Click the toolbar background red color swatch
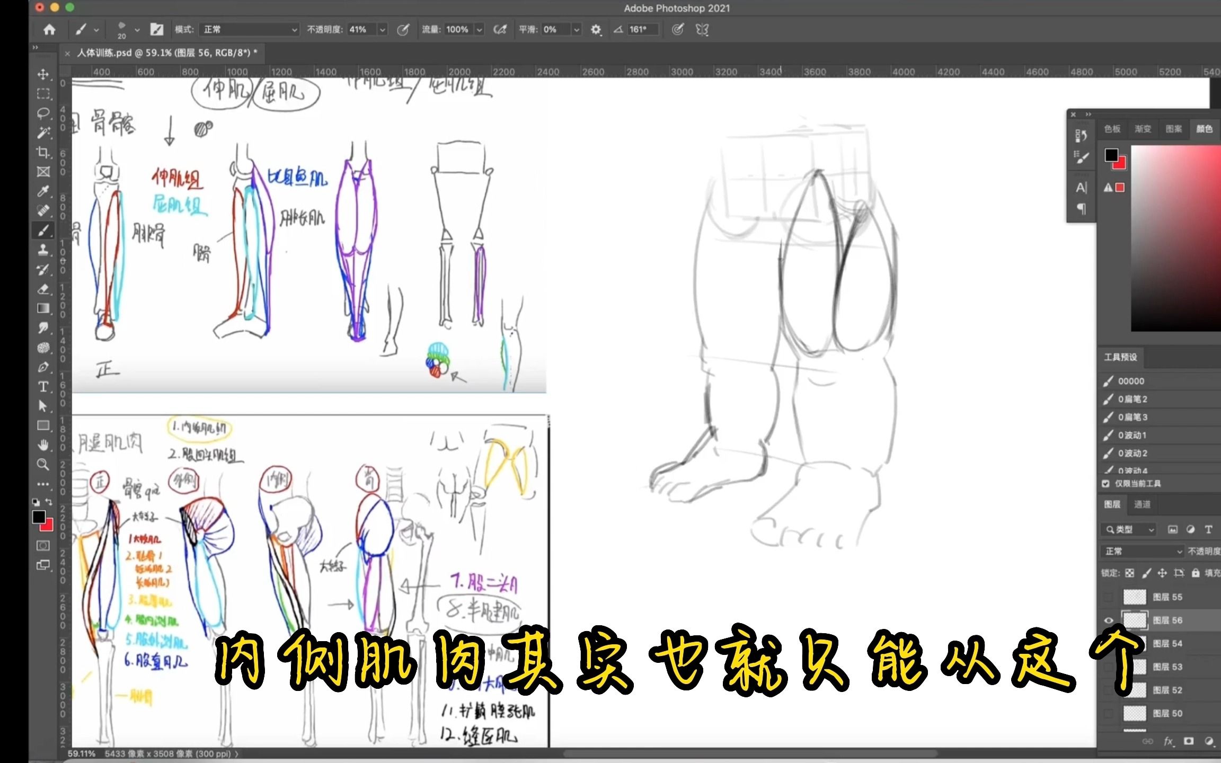The width and height of the screenshot is (1221, 763). coord(48,526)
